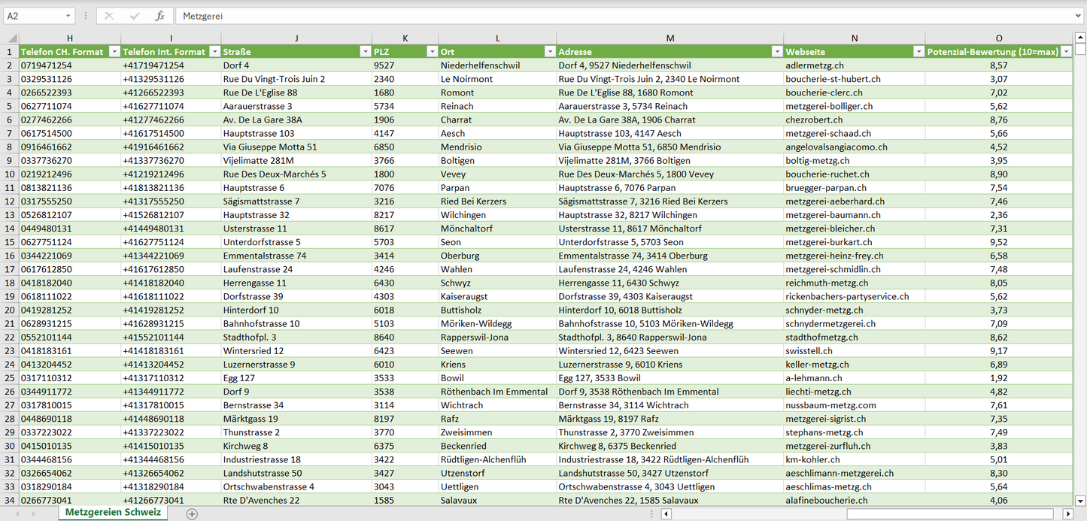Open the Name Box dropdown arrow
Viewport: 1087px width, 521px height.
(68, 16)
